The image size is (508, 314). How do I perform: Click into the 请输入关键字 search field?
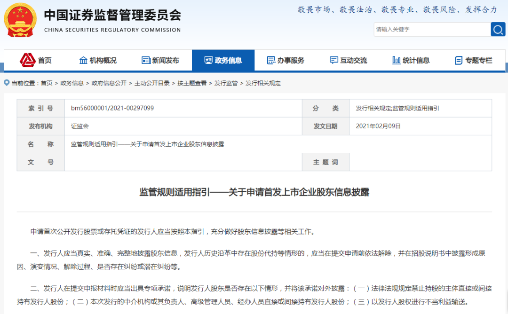[432, 30]
